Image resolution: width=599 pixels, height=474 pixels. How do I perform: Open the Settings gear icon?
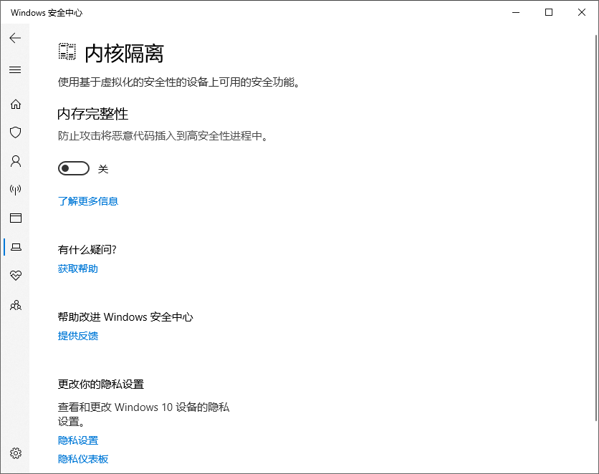click(x=16, y=453)
